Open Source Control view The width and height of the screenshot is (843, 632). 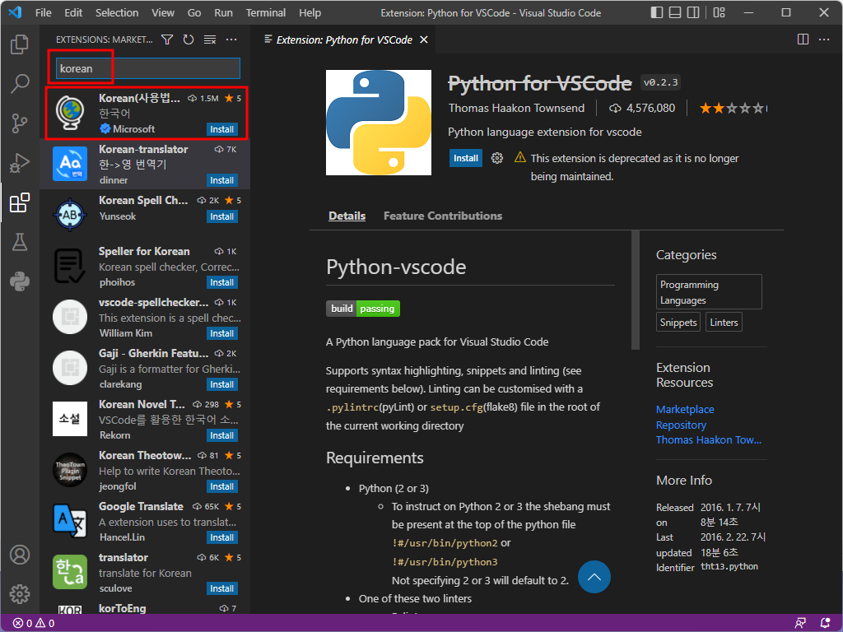coord(20,123)
